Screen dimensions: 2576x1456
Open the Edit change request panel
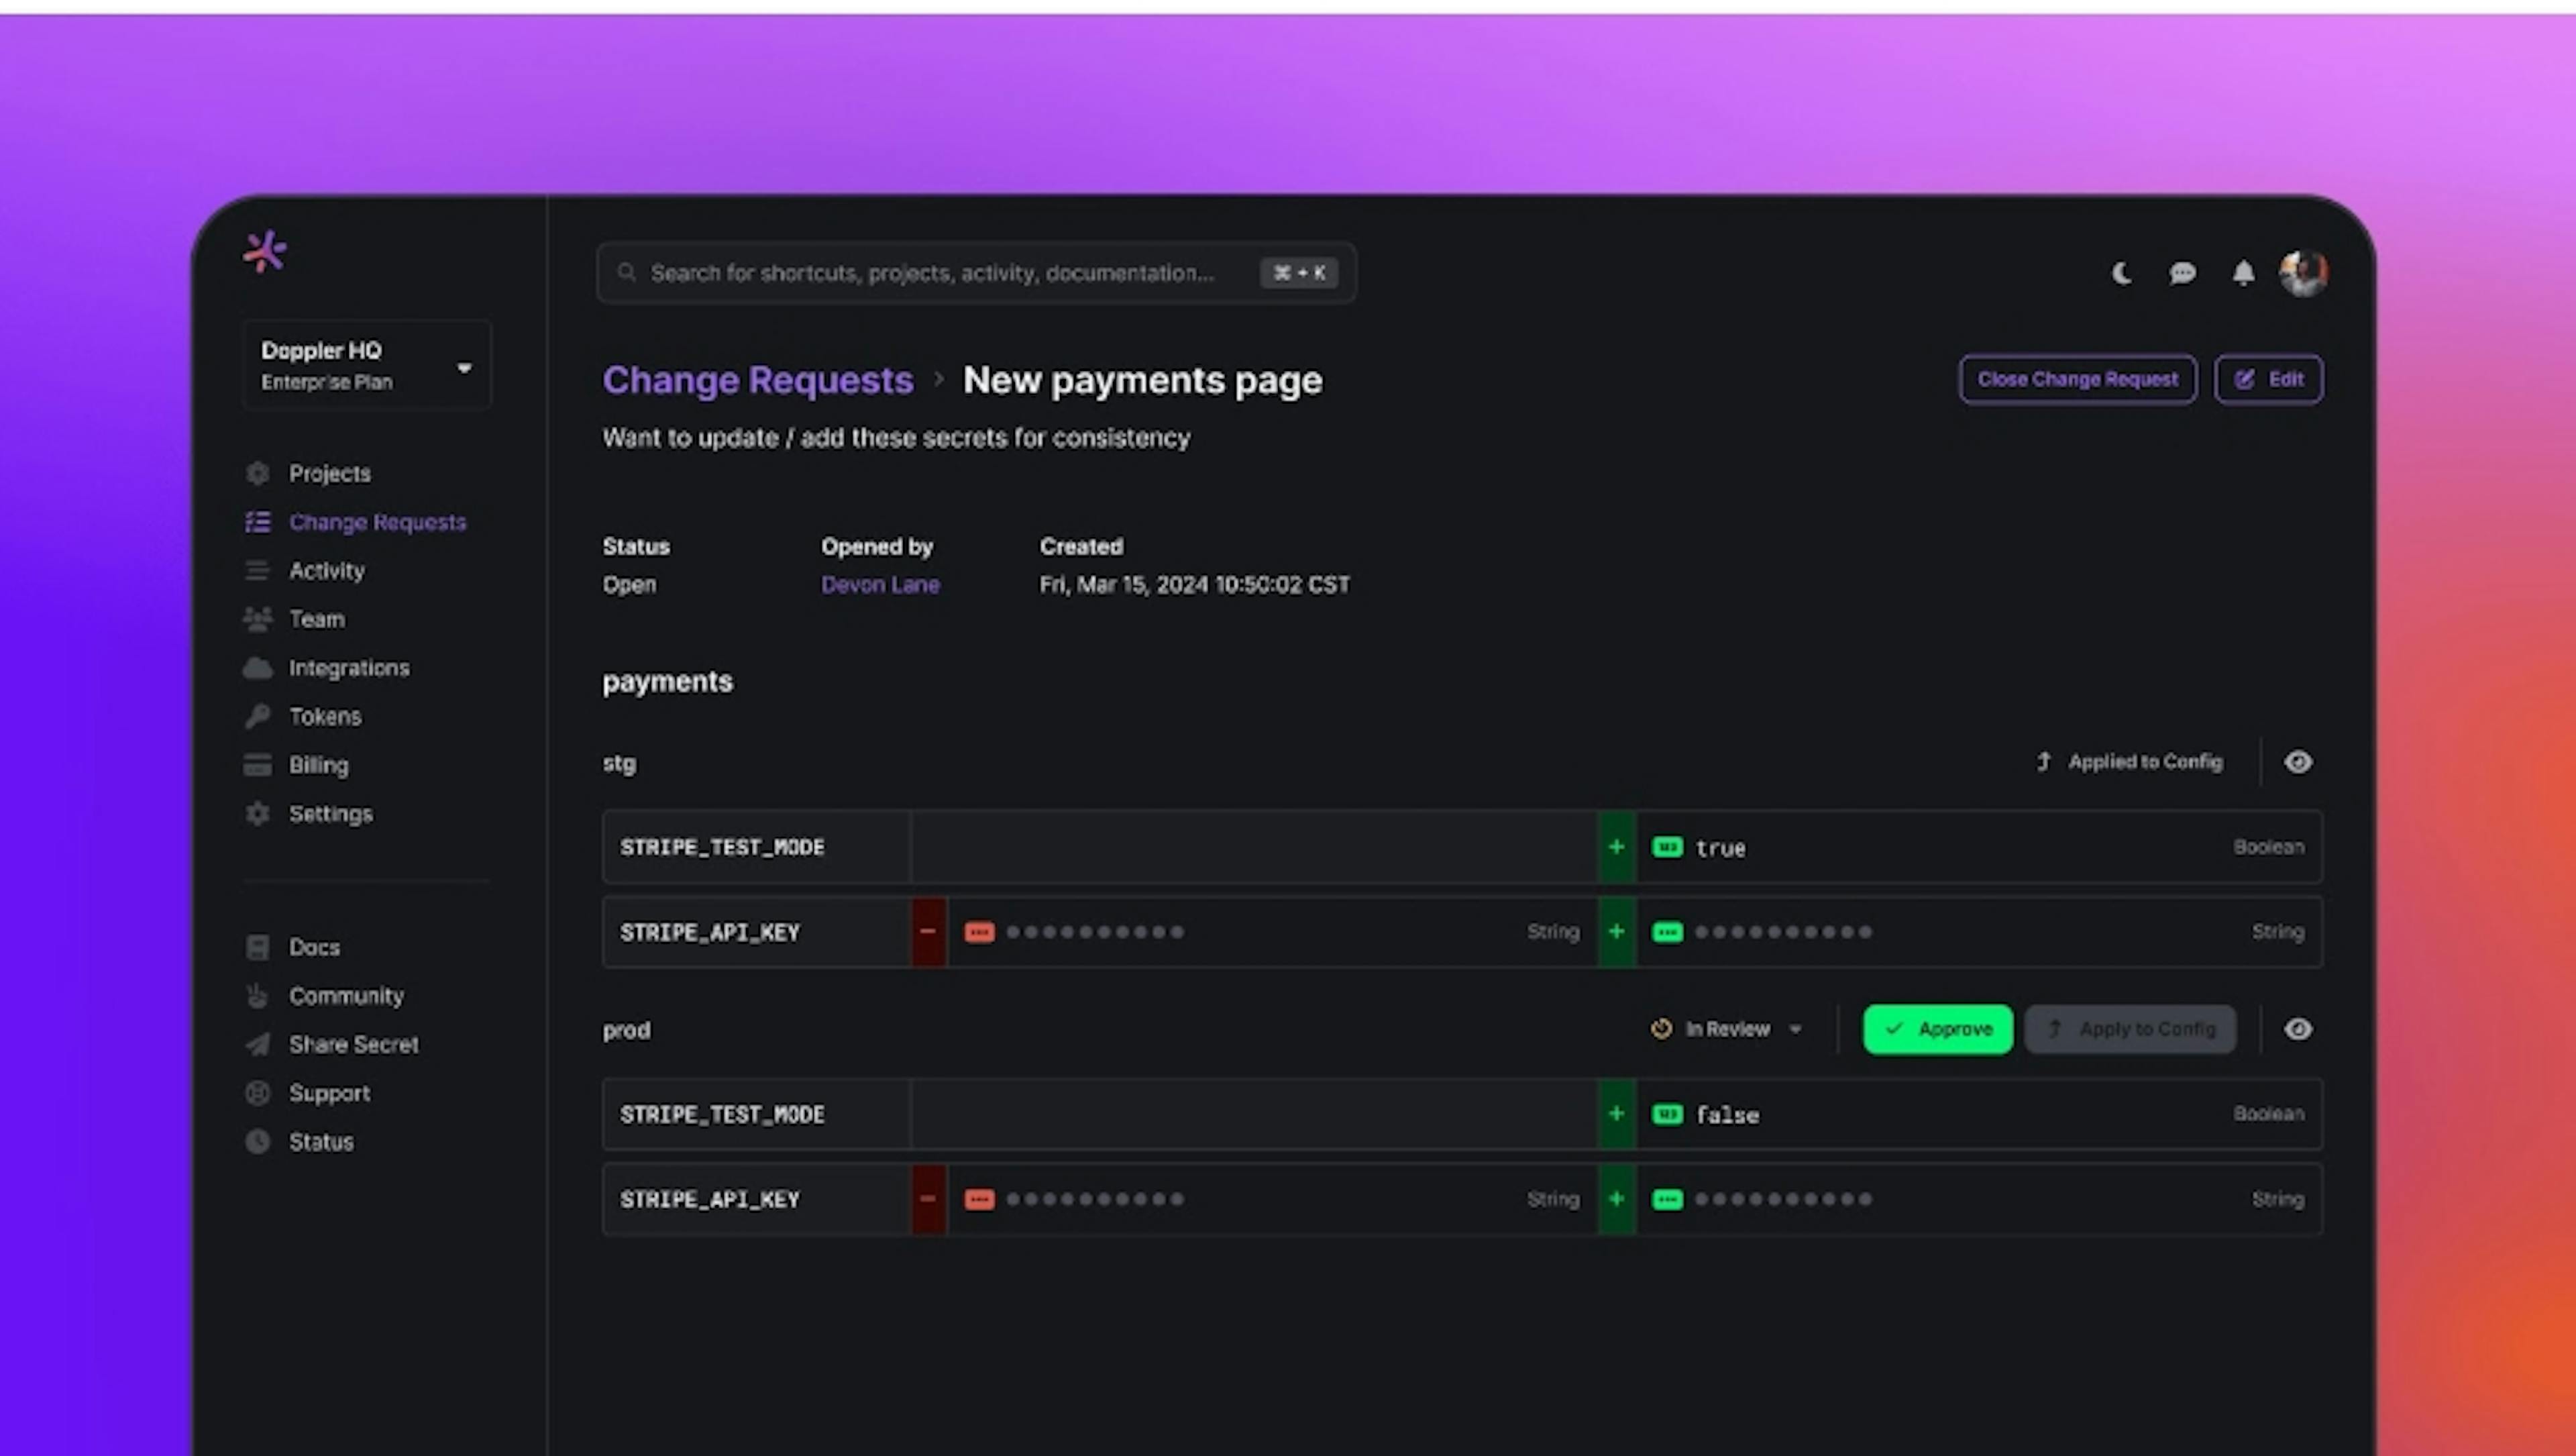(2270, 378)
